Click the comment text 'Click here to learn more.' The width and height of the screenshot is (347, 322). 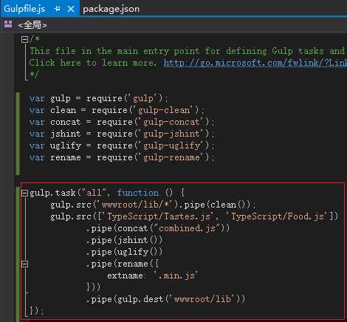[93, 63]
